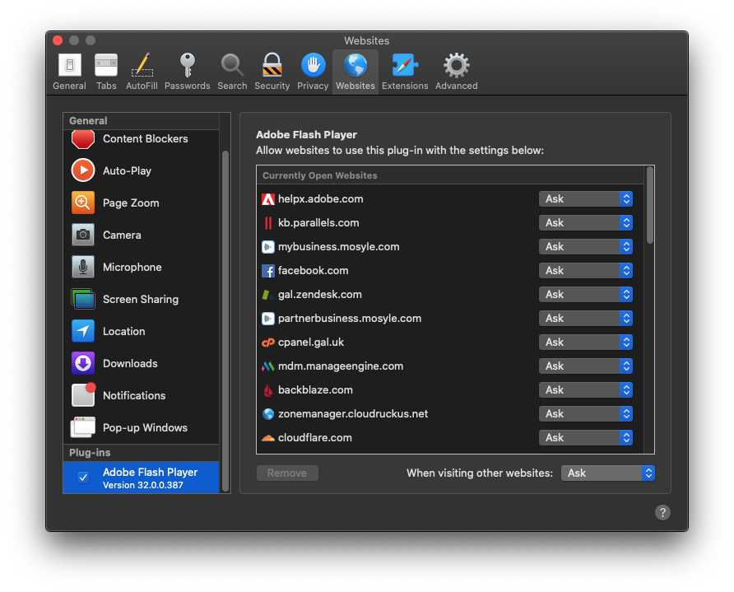The height and width of the screenshot is (592, 734).
Task: Open the Security padlock icon
Action: tap(272, 65)
